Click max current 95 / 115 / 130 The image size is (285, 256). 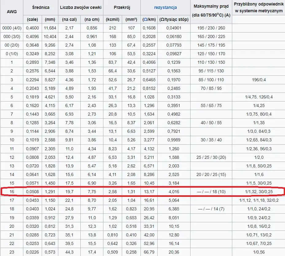211,71
